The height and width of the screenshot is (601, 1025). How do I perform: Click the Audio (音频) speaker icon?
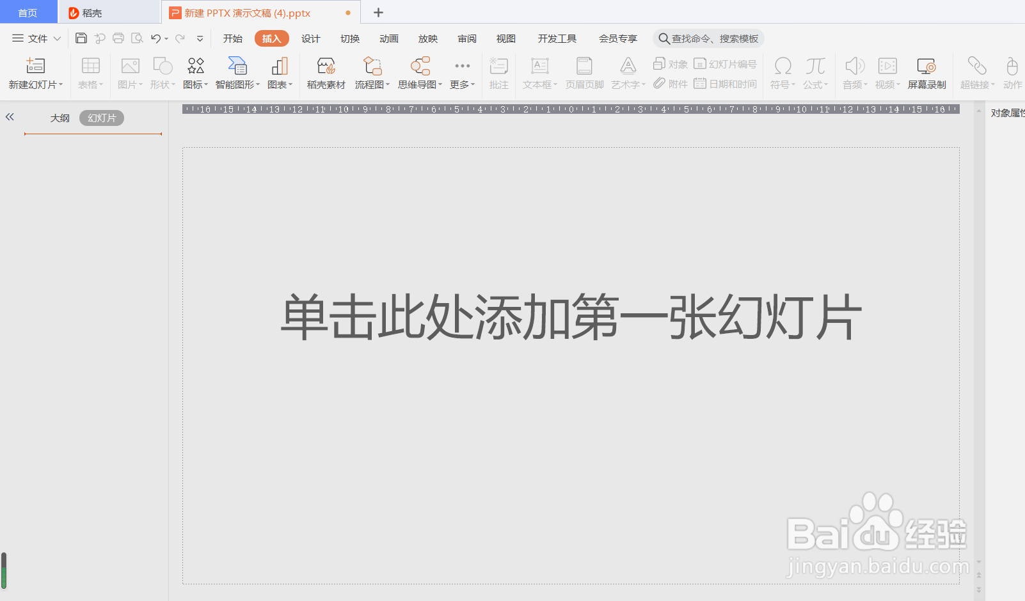[855, 66]
